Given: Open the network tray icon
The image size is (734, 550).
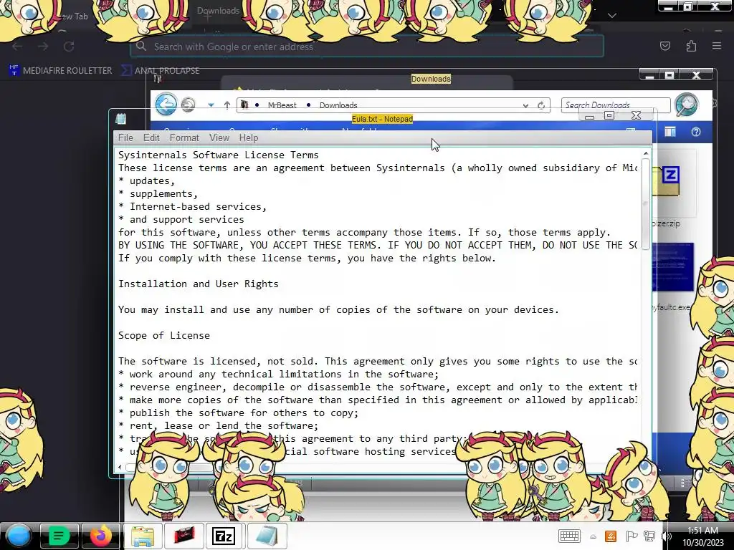Looking at the screenshot, I should tap(649, 536).
